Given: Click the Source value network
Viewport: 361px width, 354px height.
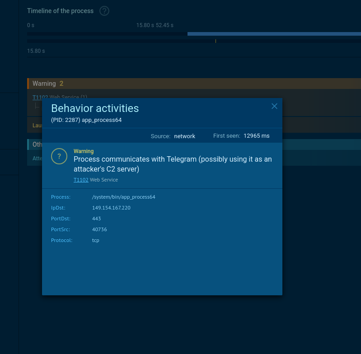Looking at the screenshot, I should click(x=184, y=136).
